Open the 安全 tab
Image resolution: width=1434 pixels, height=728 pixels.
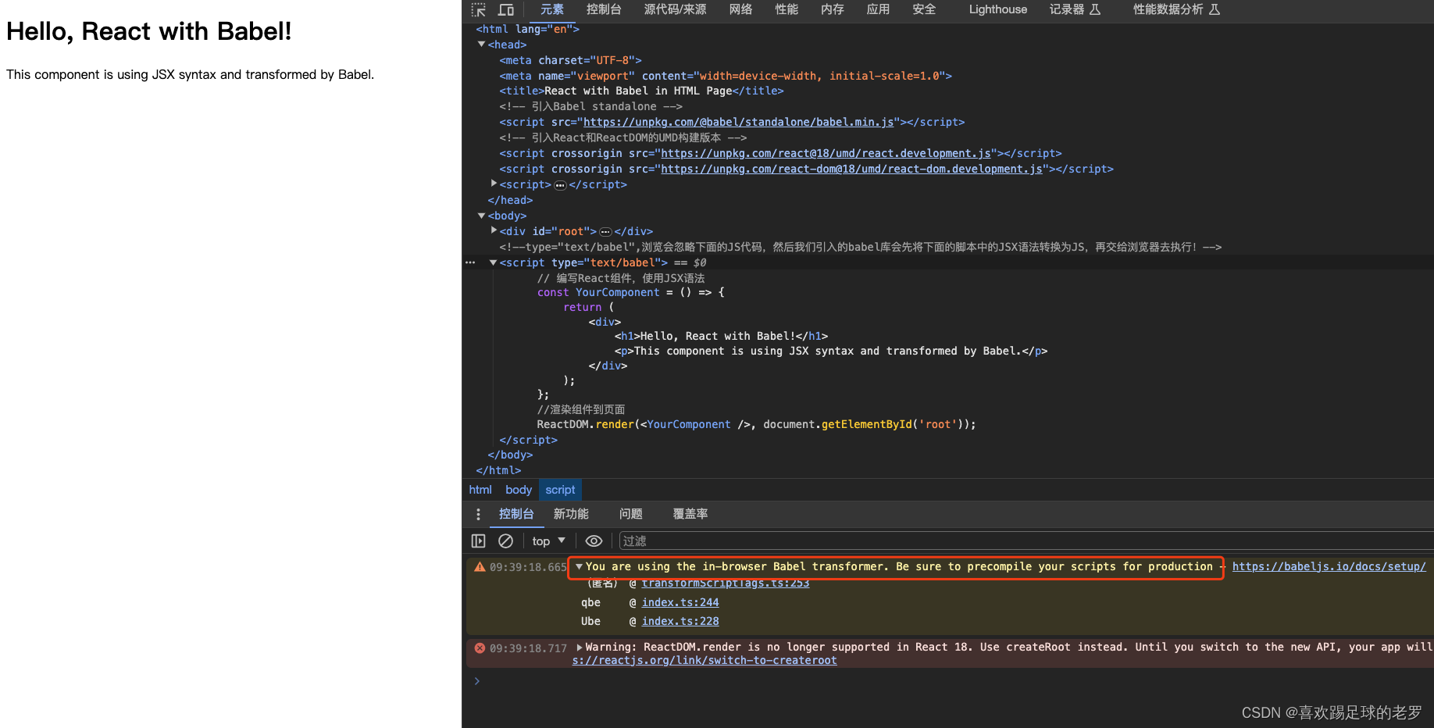(924, 9)
